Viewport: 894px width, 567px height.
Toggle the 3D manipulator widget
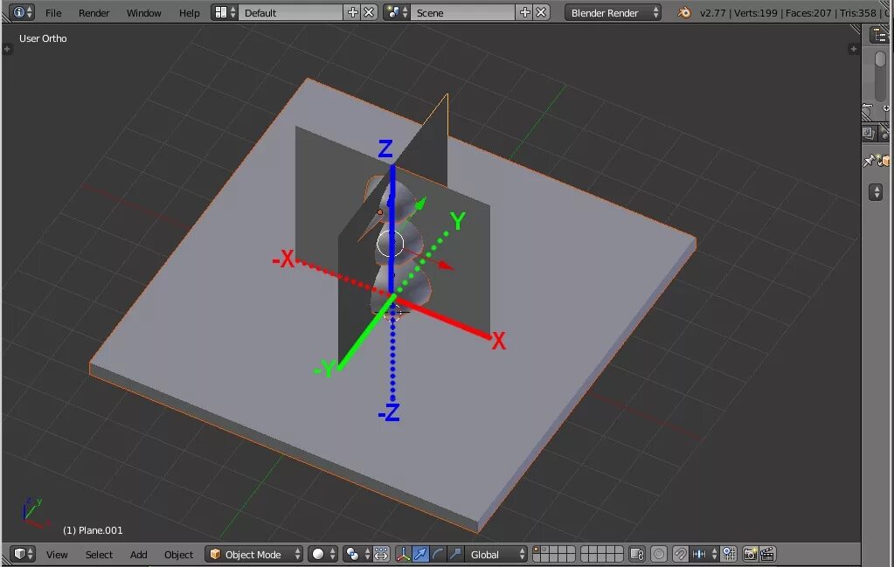[403, 555]
